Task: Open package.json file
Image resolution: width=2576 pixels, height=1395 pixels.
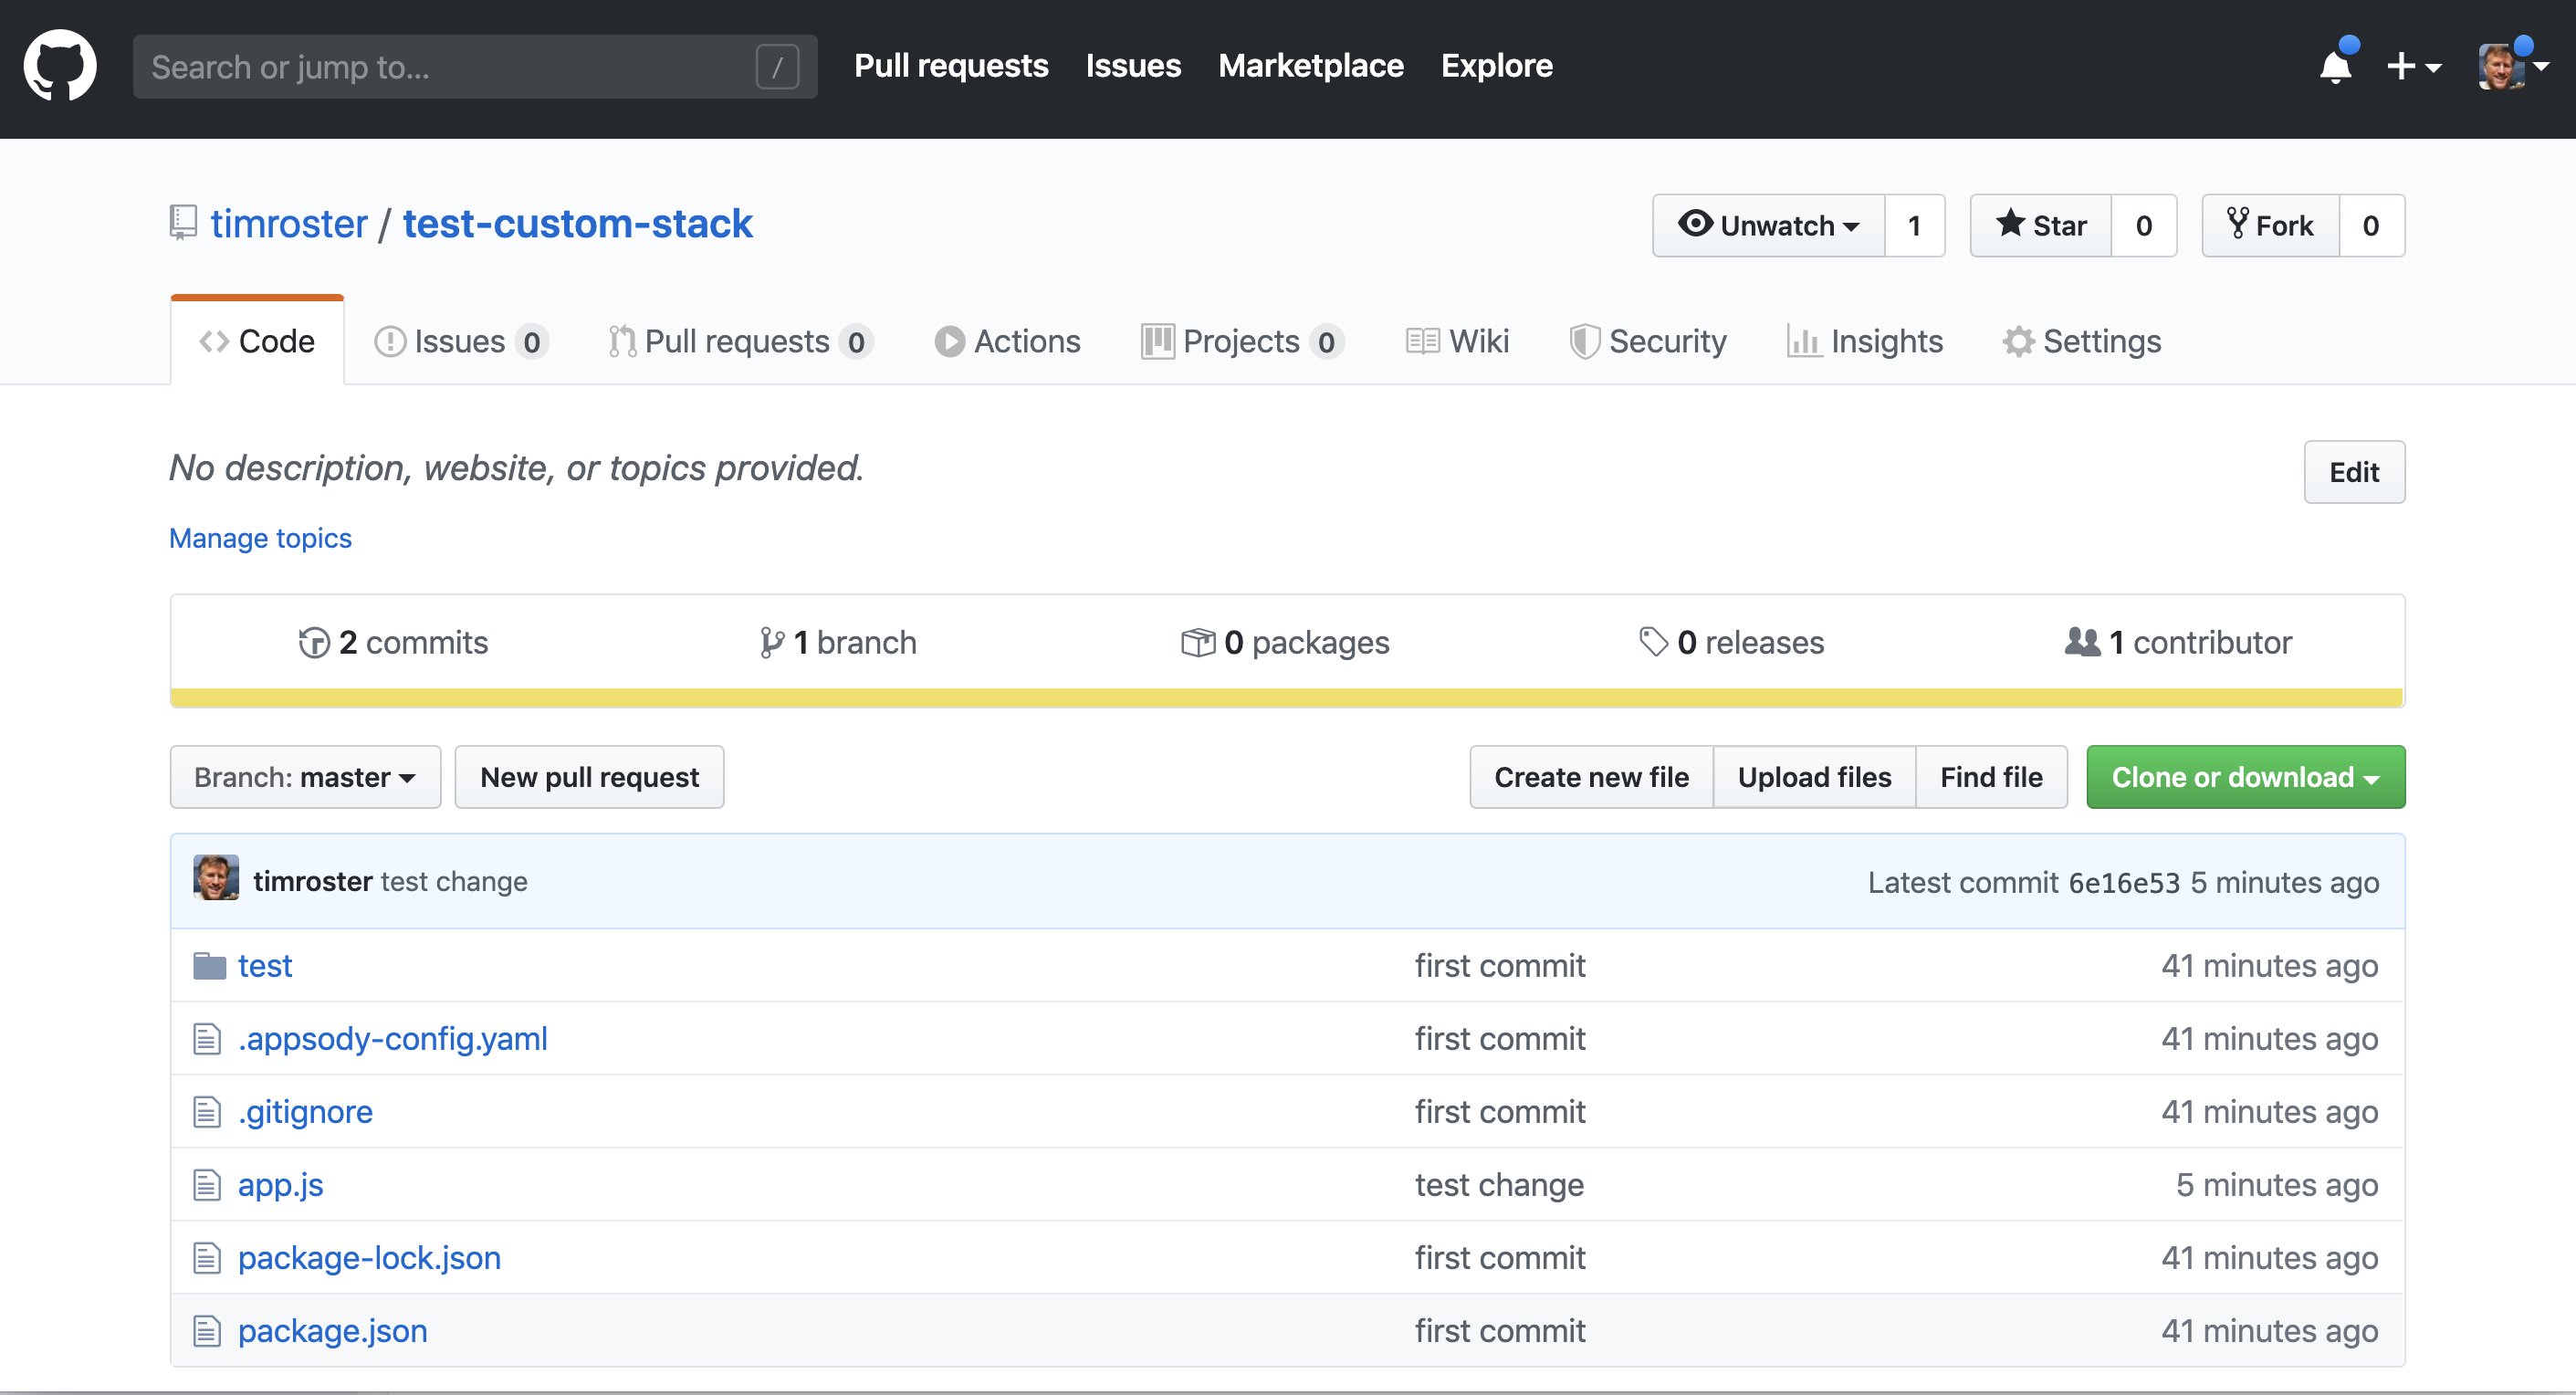Action: tap(332, 1331)
